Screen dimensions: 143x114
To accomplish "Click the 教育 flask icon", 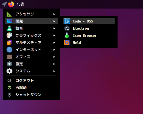I will point(9,28).
